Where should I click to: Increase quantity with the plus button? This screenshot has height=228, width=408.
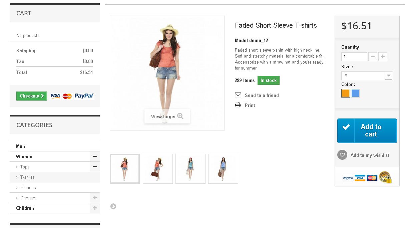[x=383, y=57]
